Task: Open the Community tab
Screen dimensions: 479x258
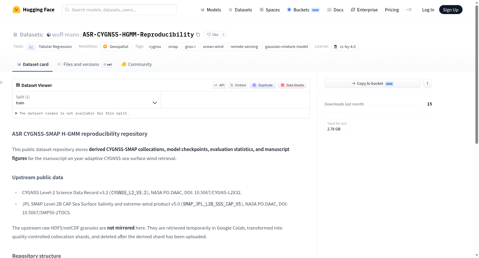Action: (137, 64)
